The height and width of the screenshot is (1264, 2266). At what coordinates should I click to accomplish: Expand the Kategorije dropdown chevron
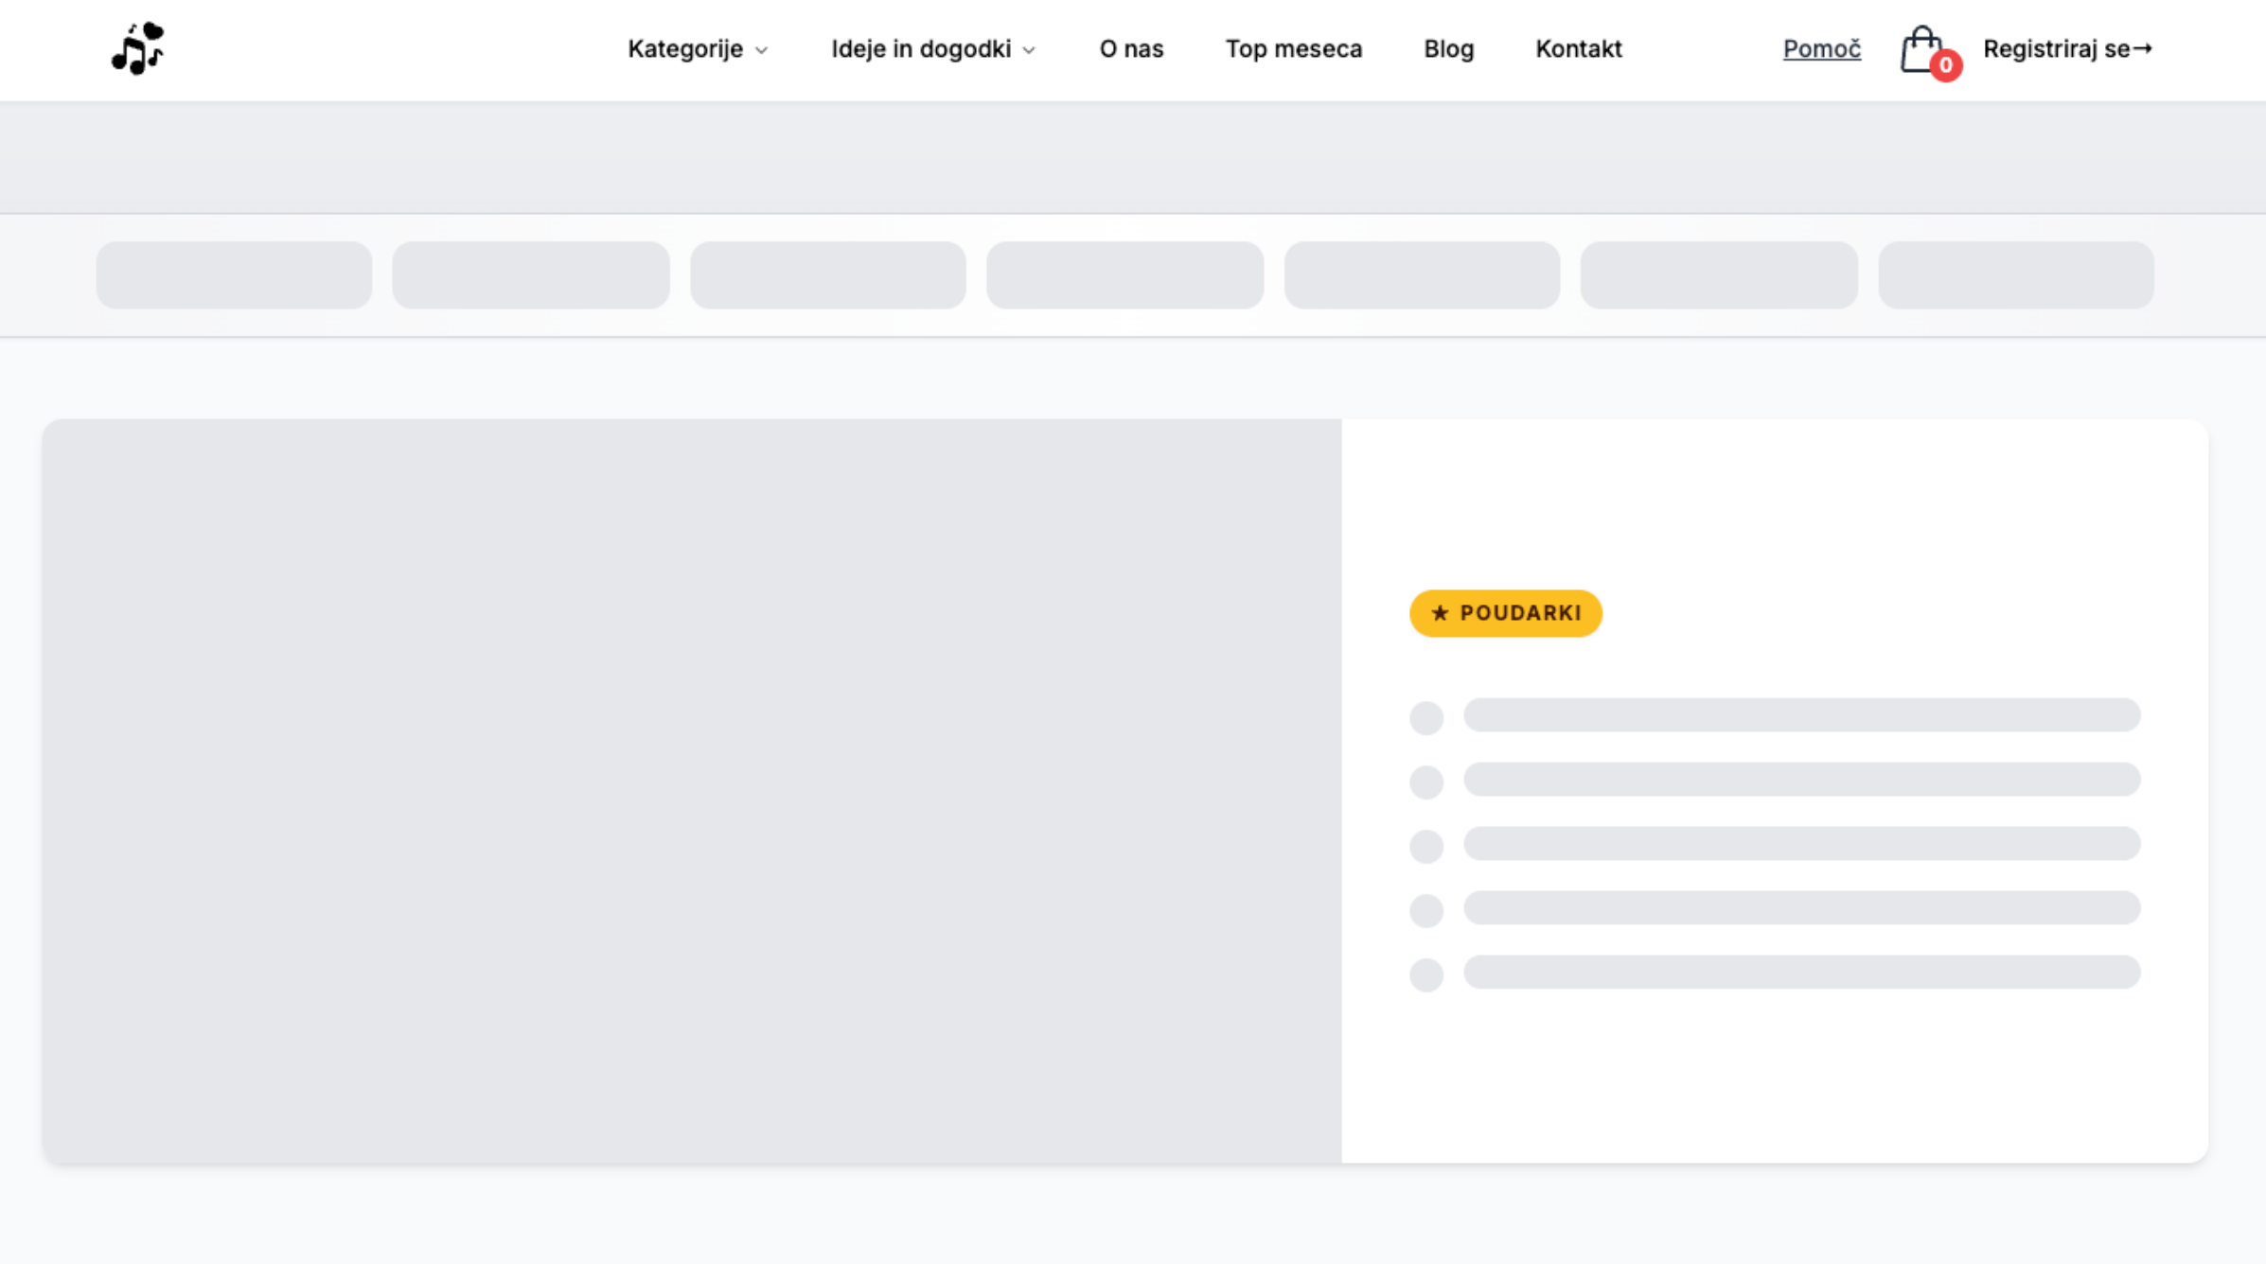tap(762, 50)
